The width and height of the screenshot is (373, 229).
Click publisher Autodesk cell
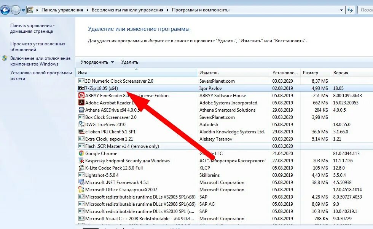point(209,125)
